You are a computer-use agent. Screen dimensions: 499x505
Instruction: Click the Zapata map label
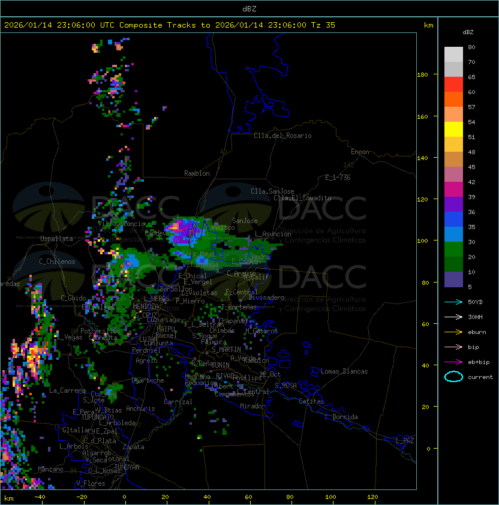point(133,447)
